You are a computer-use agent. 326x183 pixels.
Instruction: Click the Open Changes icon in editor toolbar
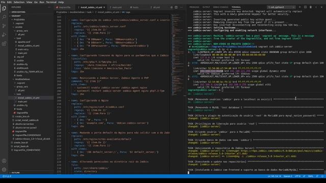172,7
